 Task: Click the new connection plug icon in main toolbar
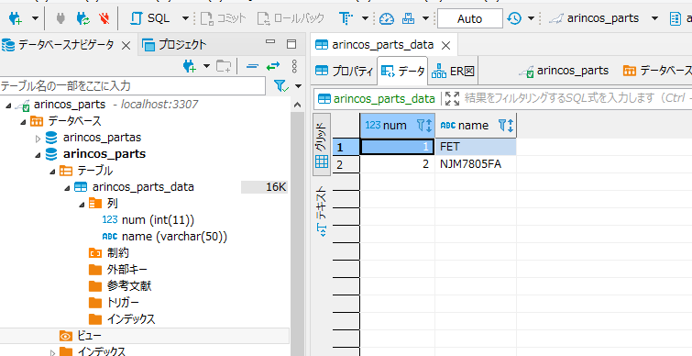16,18
